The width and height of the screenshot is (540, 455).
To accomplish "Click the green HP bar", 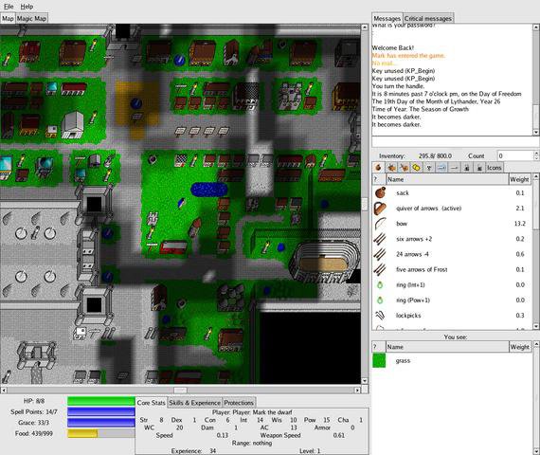I will pyautogui.click(x=101, y=401).
